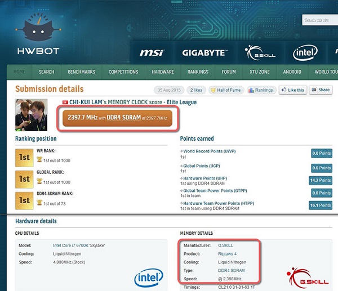Open the World Record Points (UWP) link

pyautogui.click(x=210, y=151)
